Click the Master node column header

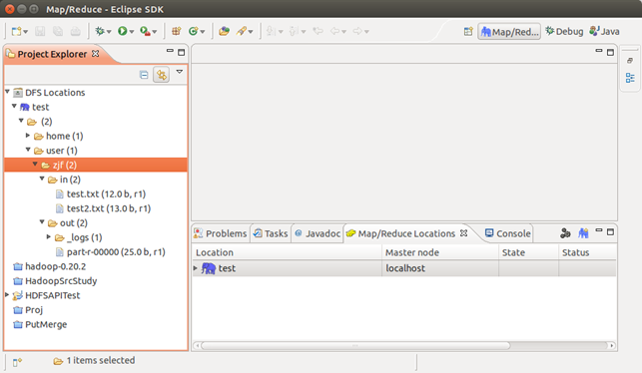(440, 252)
